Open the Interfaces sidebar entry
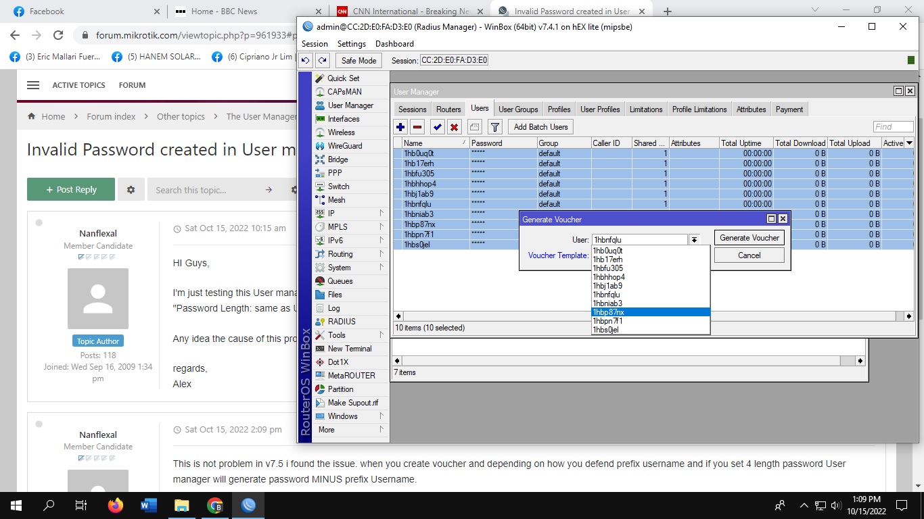This screenshot has width=924, height=519. [x=344, y=119]
